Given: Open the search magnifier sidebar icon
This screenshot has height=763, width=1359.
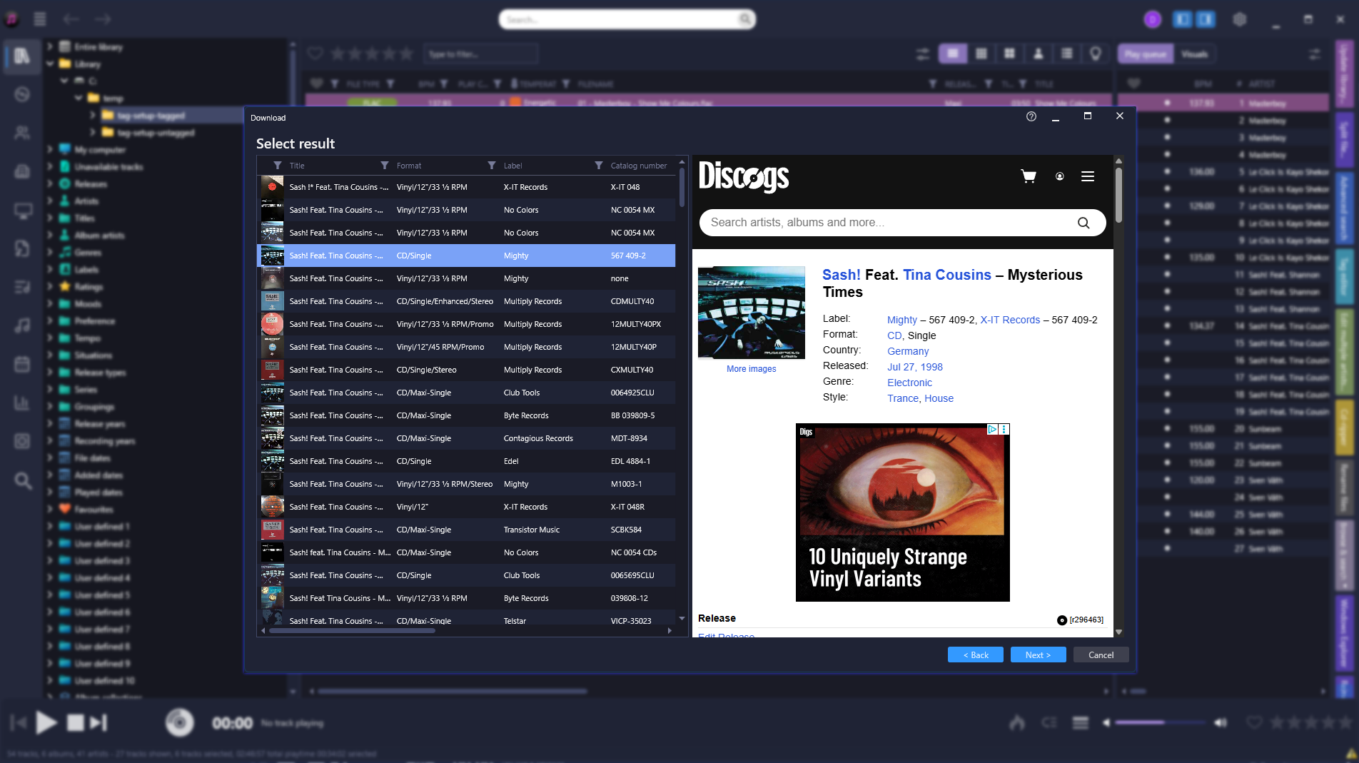Looking at the screenshot, I should 23,480.
